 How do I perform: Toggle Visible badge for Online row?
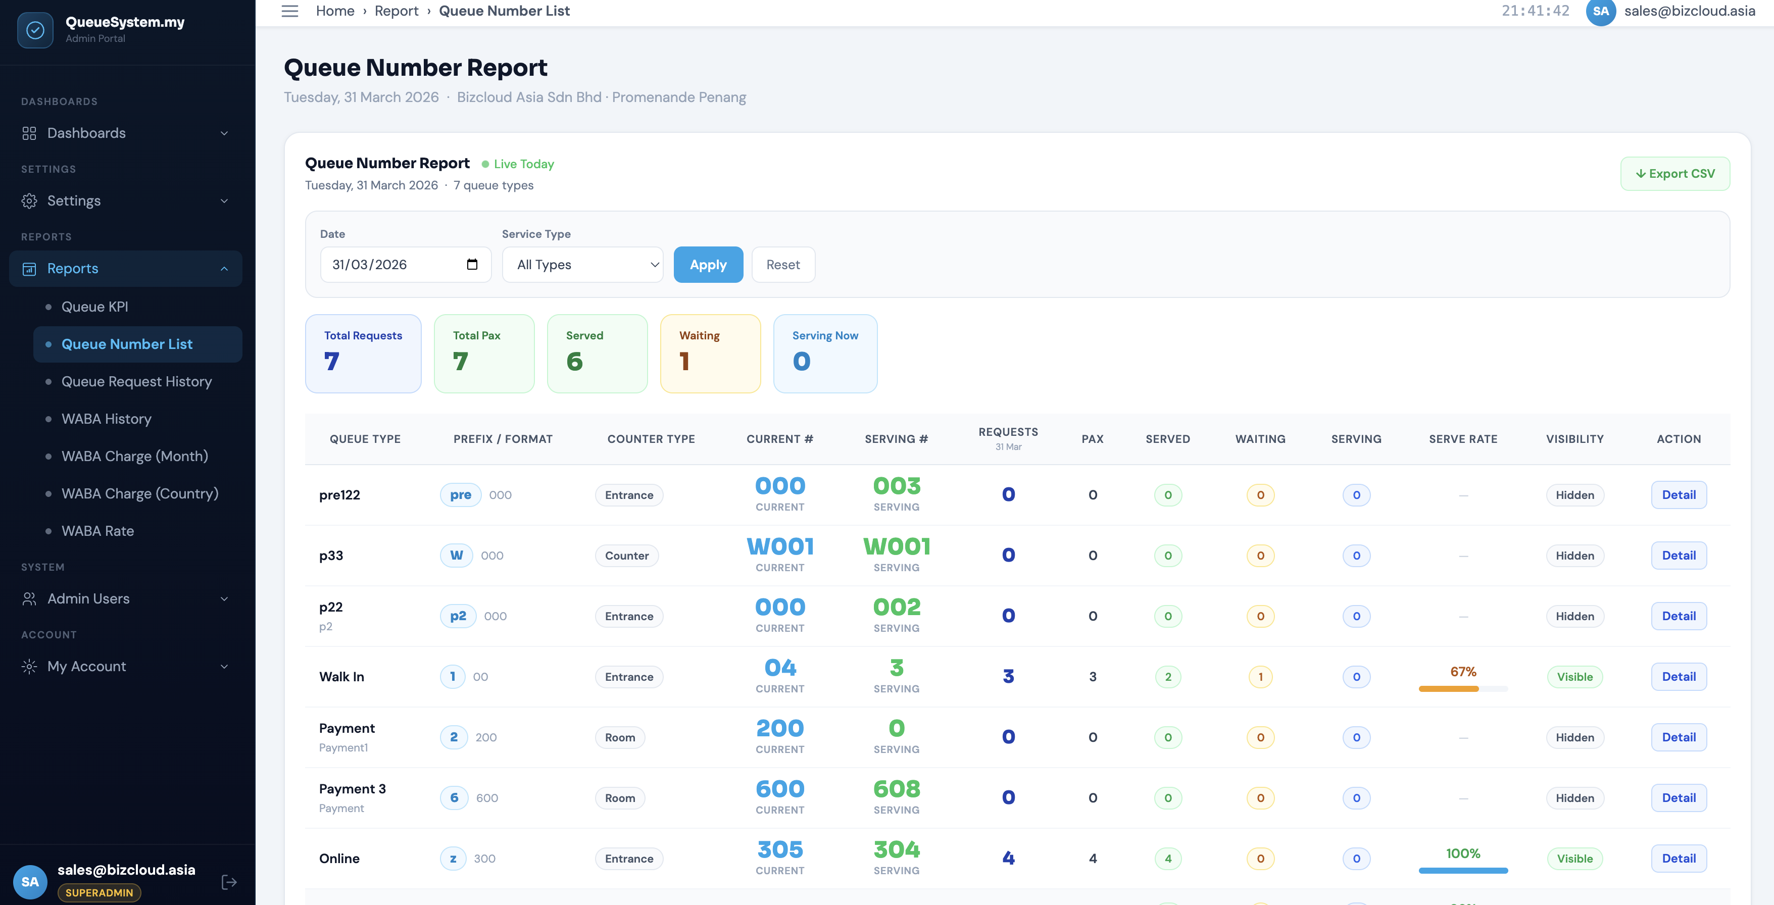point(1575,858)
